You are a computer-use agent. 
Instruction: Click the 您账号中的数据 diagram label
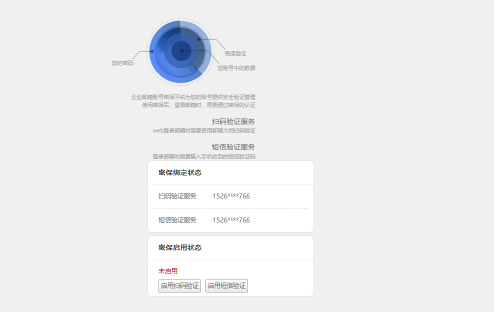click(236, 68)
